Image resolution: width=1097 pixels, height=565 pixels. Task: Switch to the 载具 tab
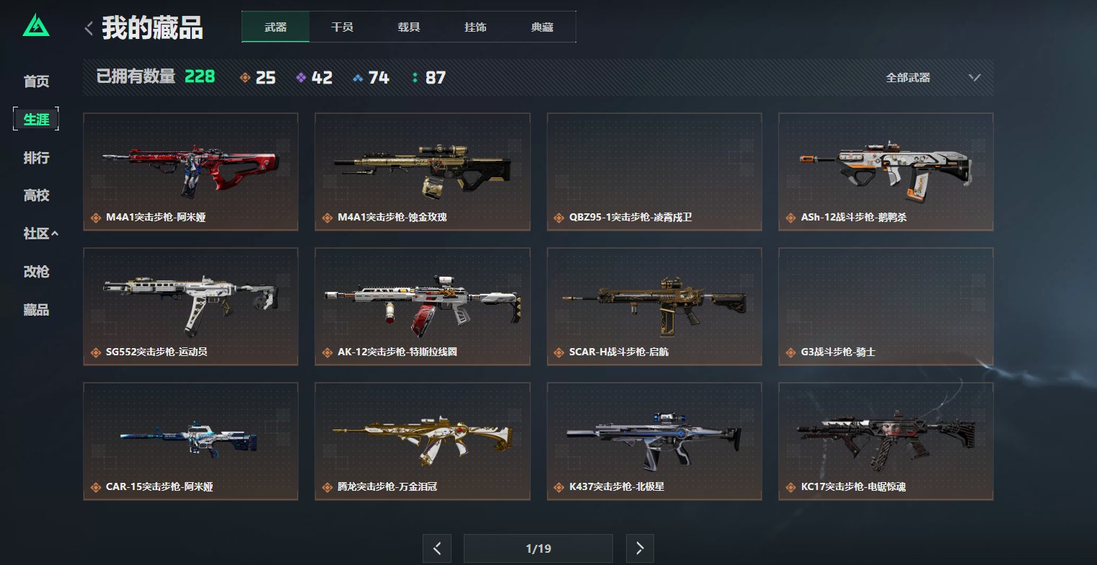click(x=409, y=27)
